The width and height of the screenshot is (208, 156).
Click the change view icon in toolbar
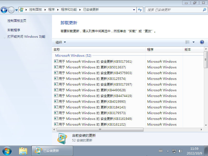coord(187,42)
